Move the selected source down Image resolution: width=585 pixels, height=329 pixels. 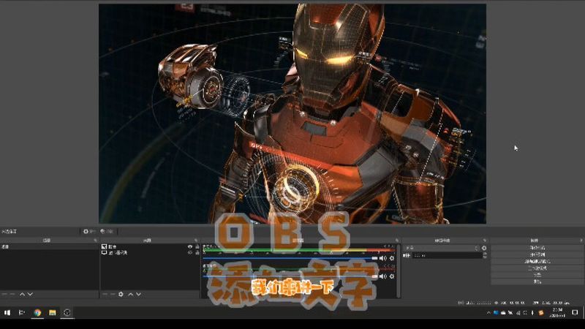tap(138, 295)
